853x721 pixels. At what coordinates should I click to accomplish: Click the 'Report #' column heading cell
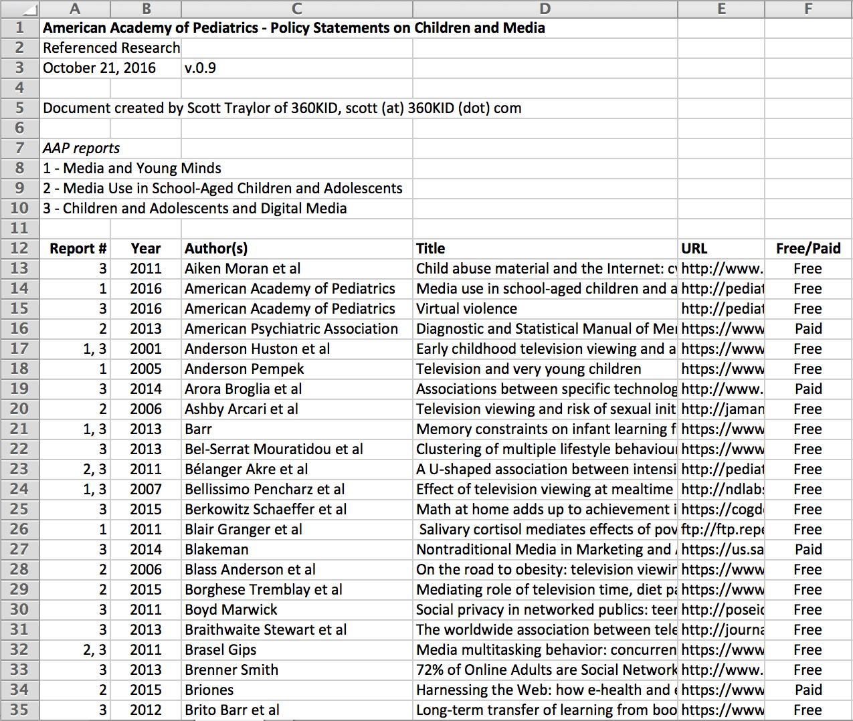click(x=75, y=248)
